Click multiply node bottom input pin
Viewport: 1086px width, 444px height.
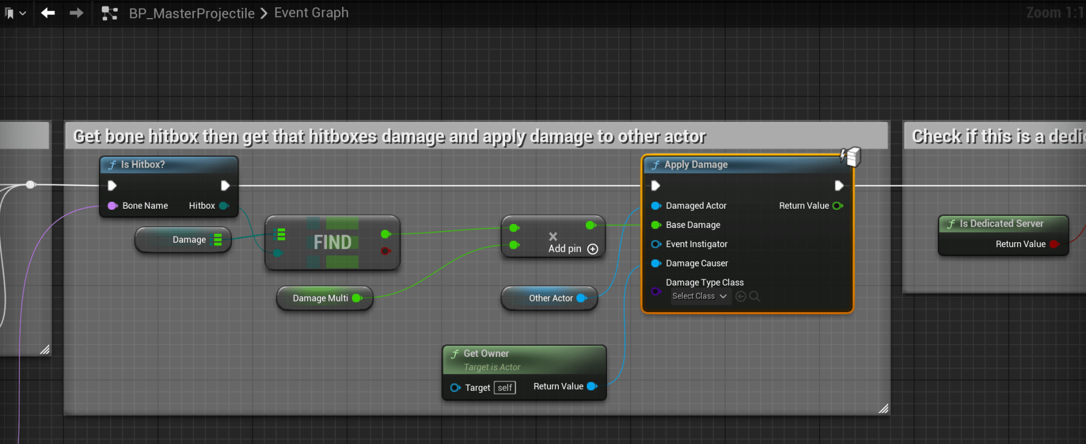point(514,245)
